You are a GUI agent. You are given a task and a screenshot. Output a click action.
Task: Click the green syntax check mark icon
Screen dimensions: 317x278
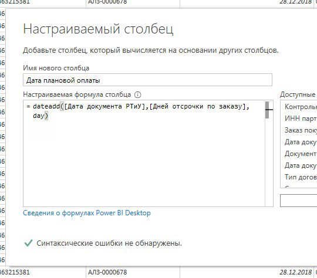(x=28, y=243)
